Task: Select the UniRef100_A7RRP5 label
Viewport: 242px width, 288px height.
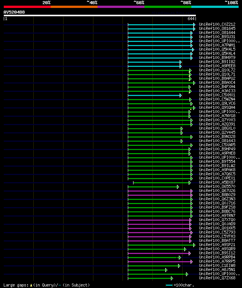Action: [217, 261]
